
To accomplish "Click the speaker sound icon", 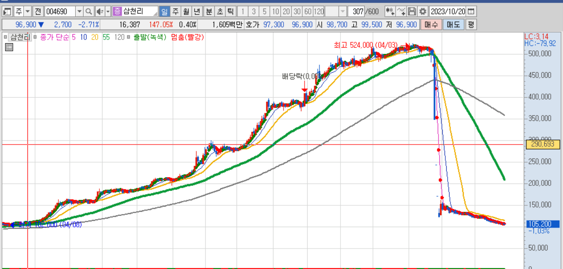I will click(x=100, y=11).
